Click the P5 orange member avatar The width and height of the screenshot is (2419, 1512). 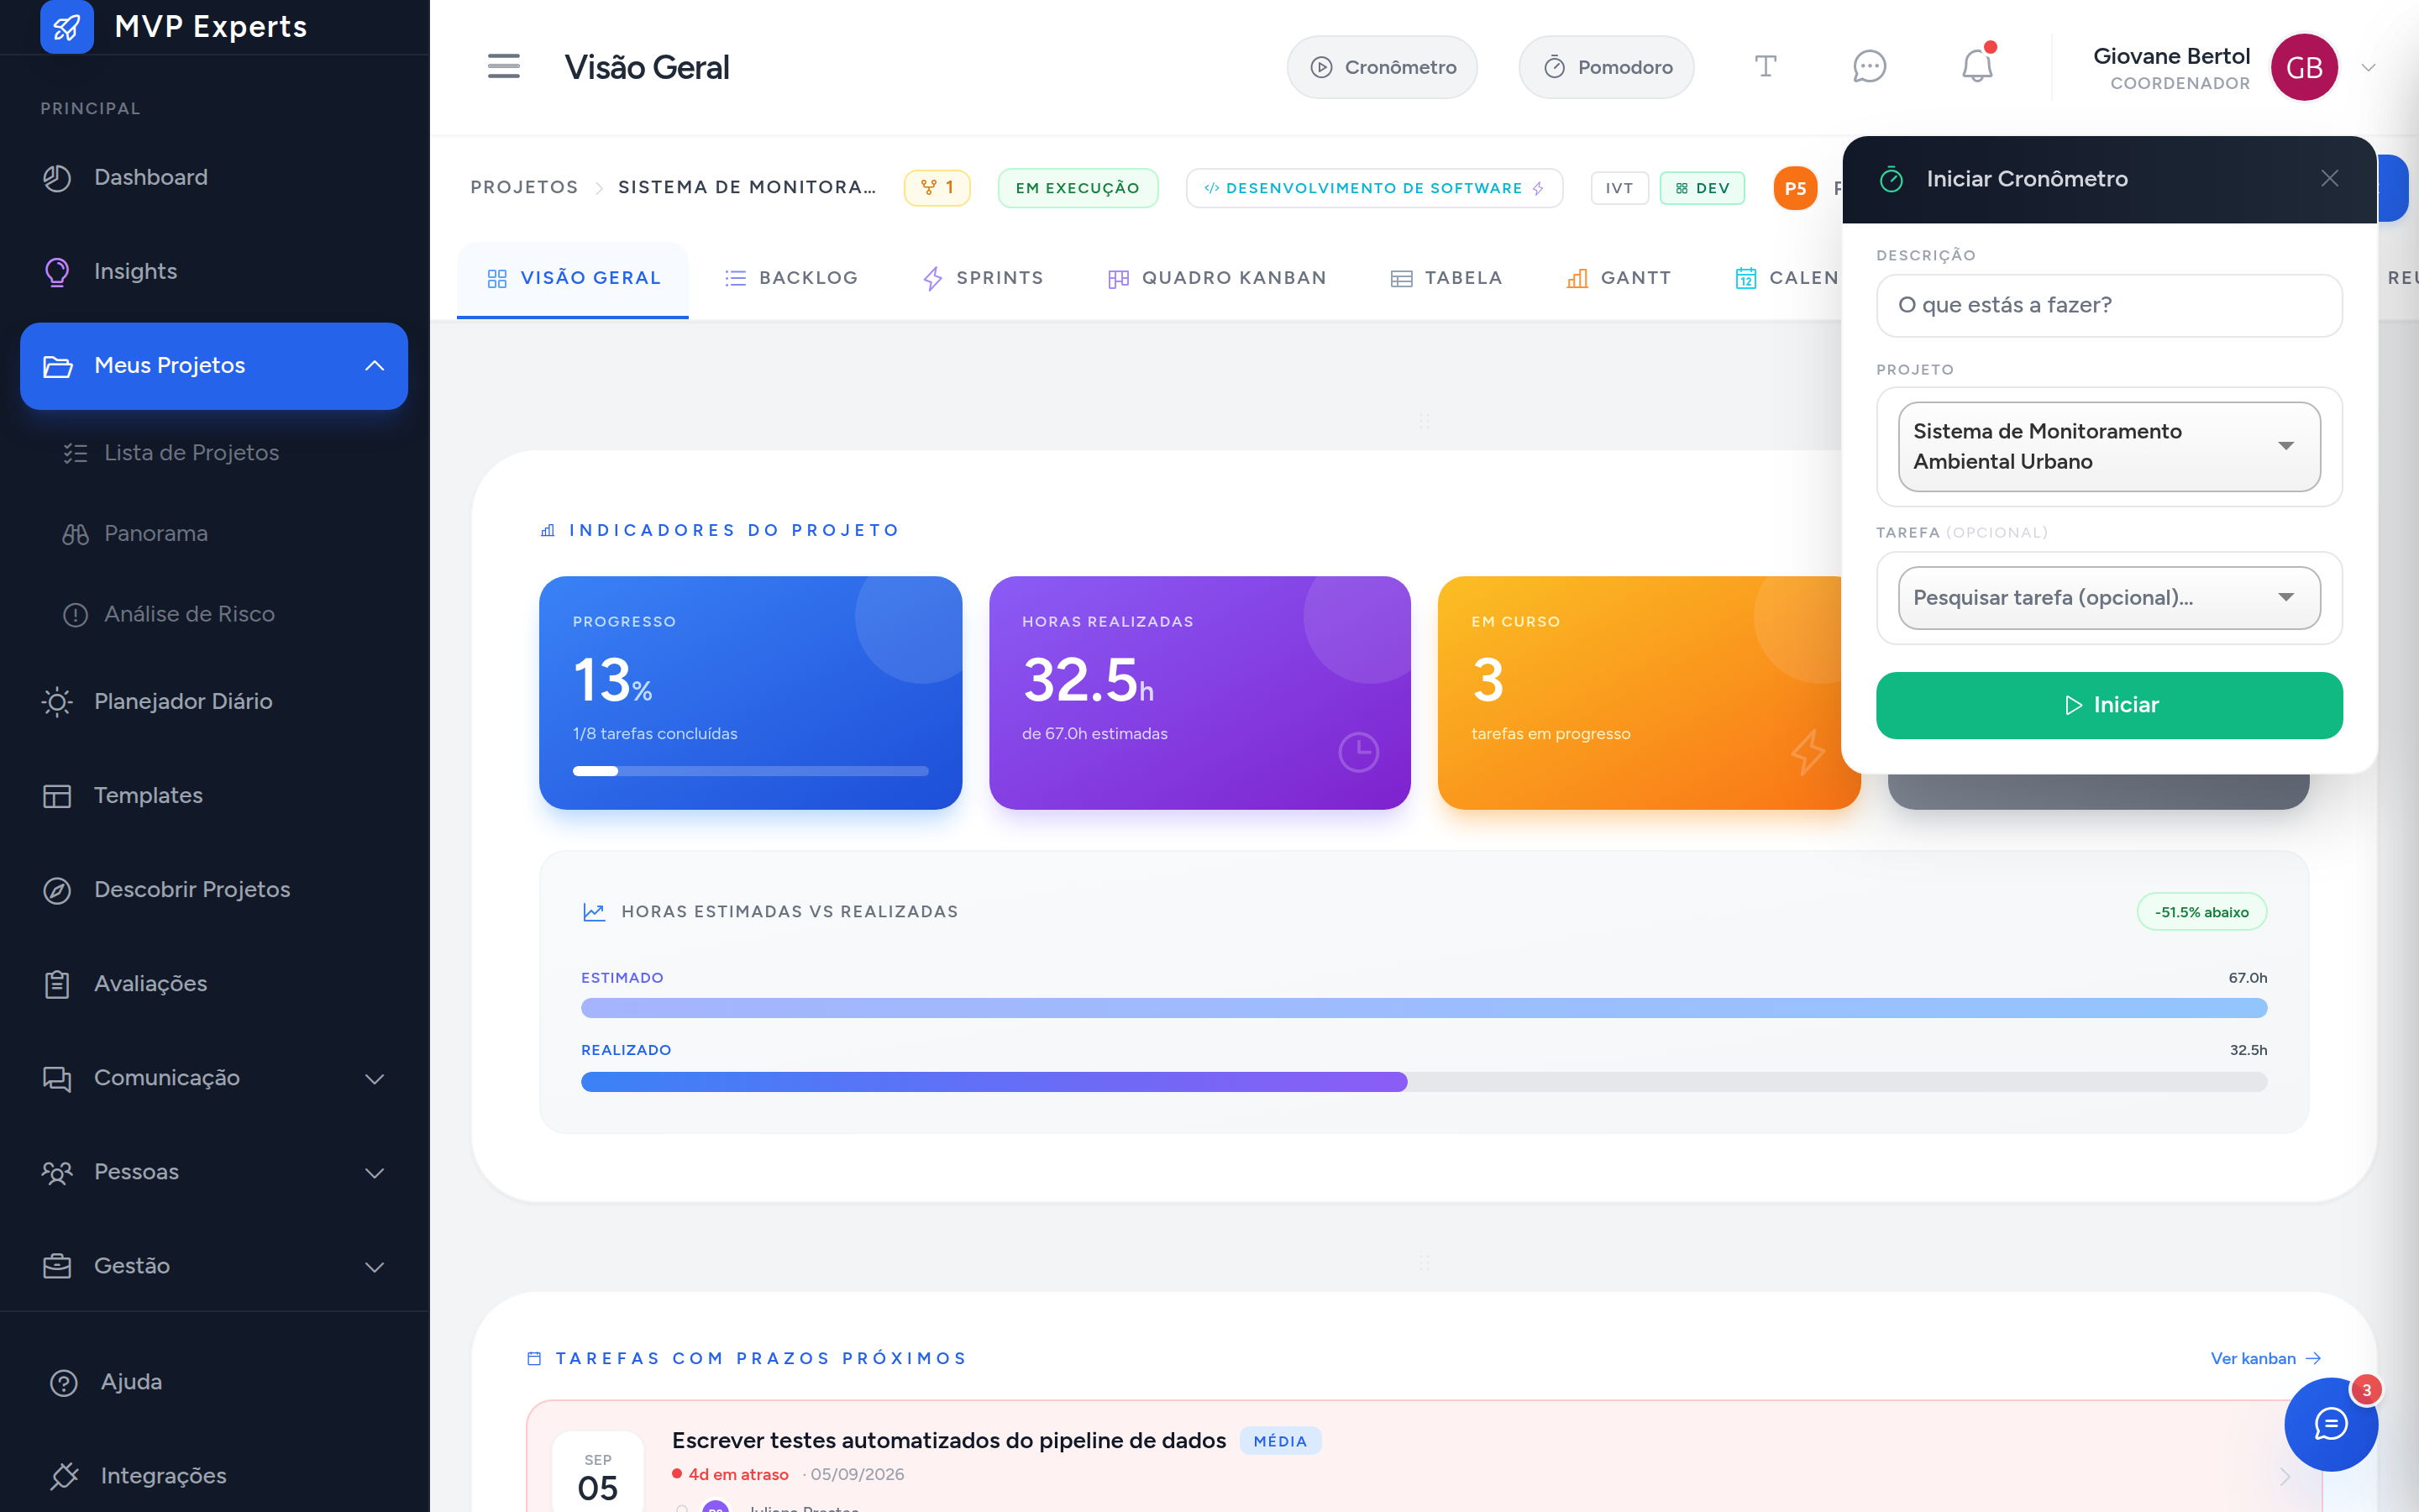pyautogui.click(x=1795, y=188)
